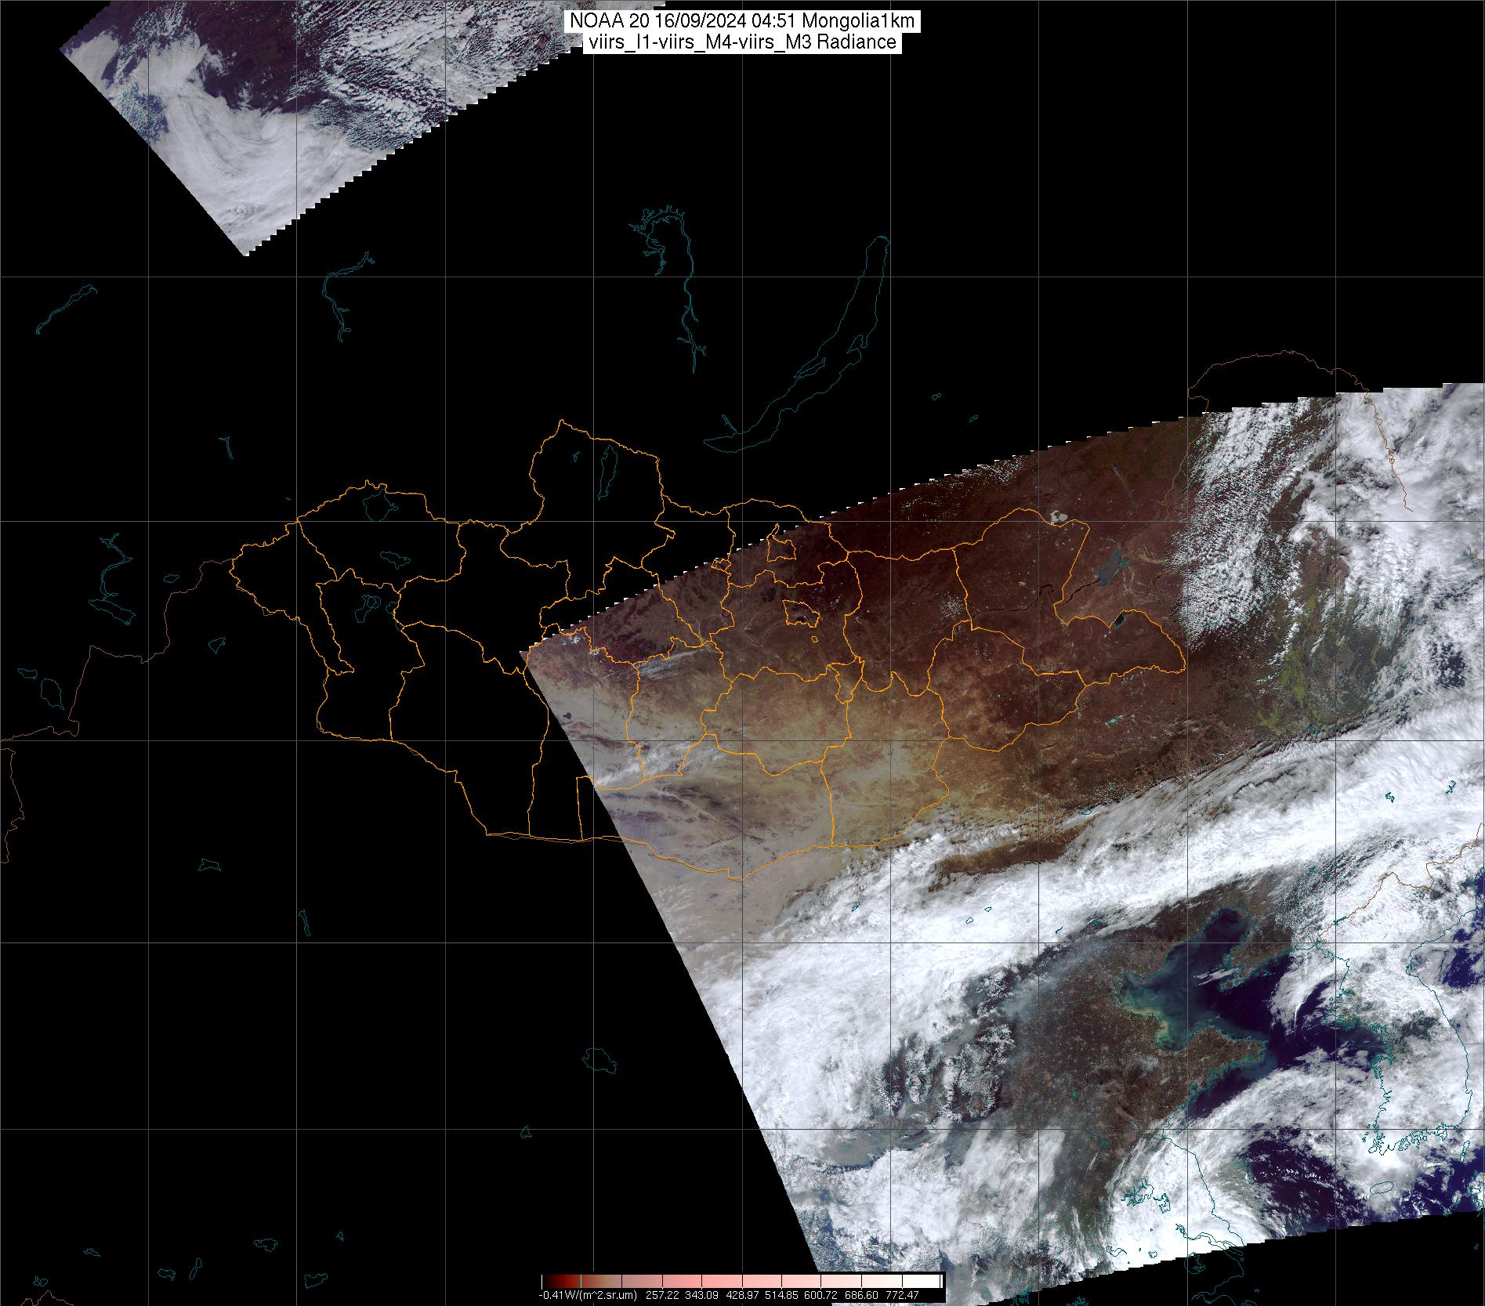Select the 428.97 scale value
1485x1306 pixels.
pos(742,1296)
